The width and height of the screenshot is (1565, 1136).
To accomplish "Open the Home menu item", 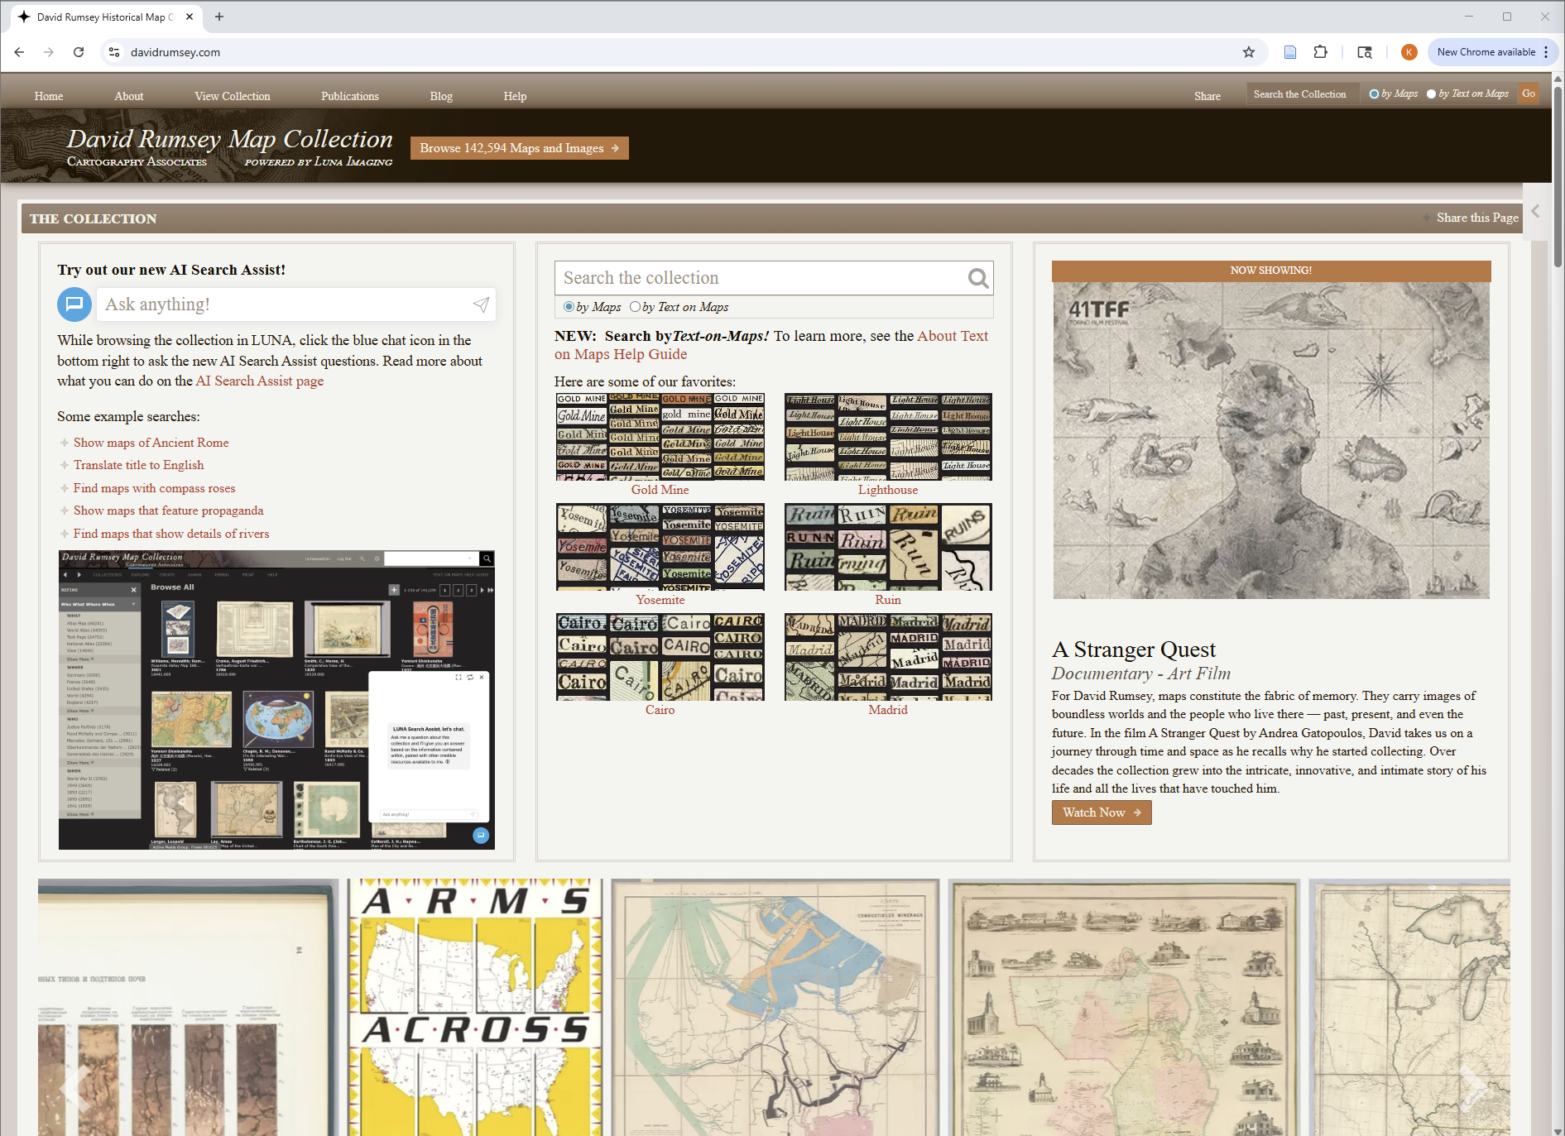I will click(x=49, y=96).
